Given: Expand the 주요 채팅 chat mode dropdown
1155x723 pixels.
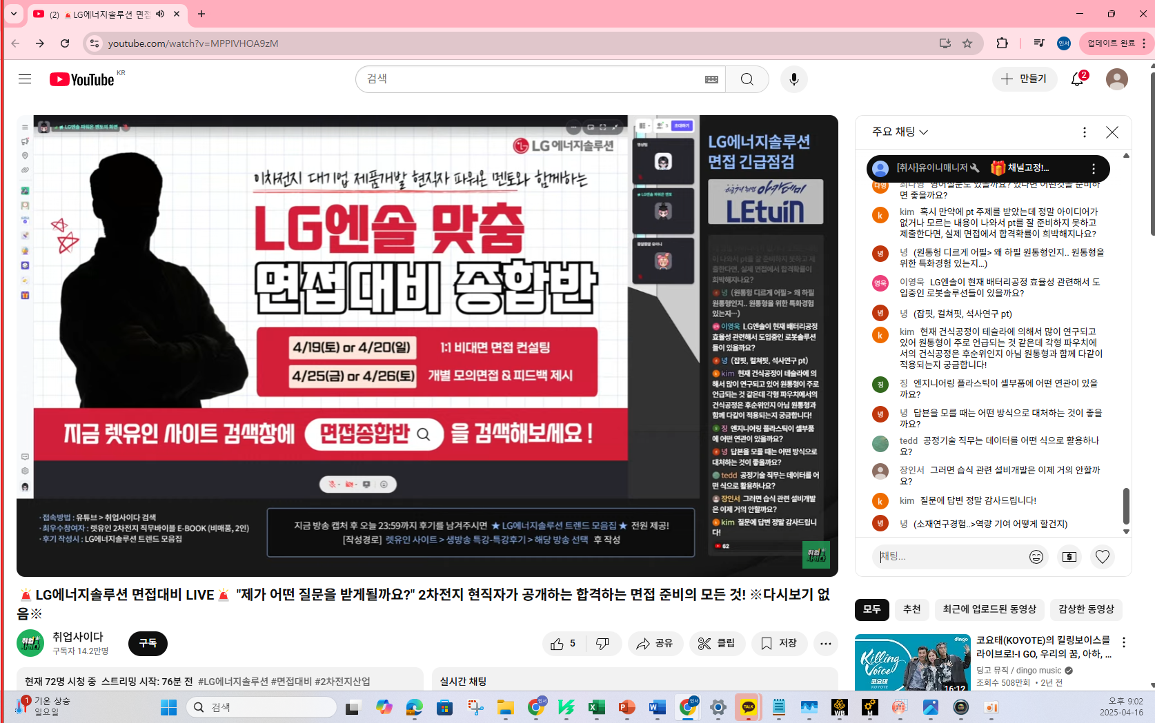Looking at the screenshot, I should (x=900, y=132).
